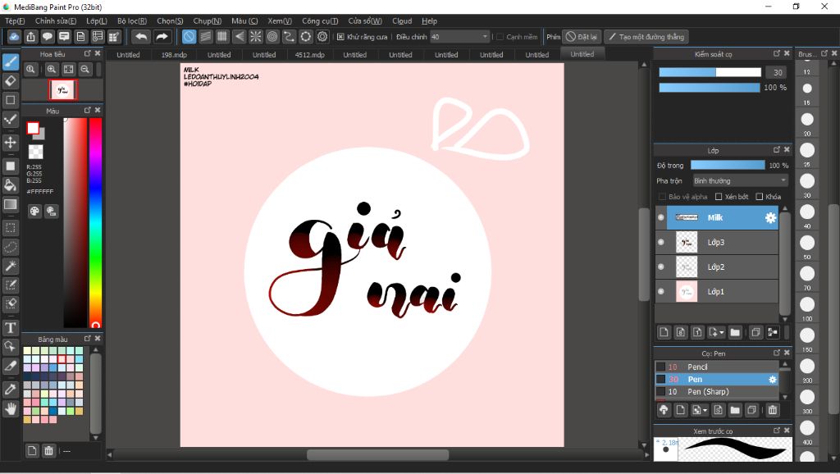Toggle the Khử răng cưa checkbox
The image size is (840, 474).
340,37
